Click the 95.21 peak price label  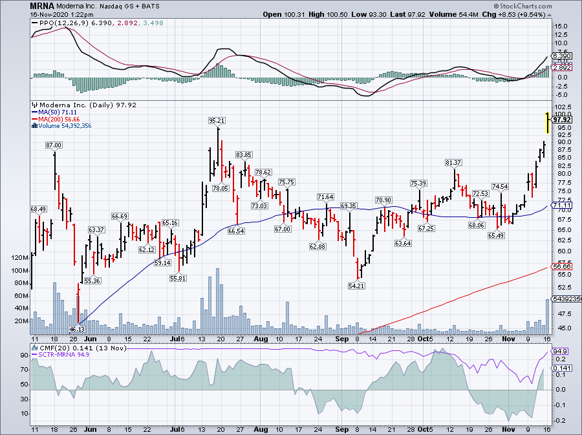point(217,120)
